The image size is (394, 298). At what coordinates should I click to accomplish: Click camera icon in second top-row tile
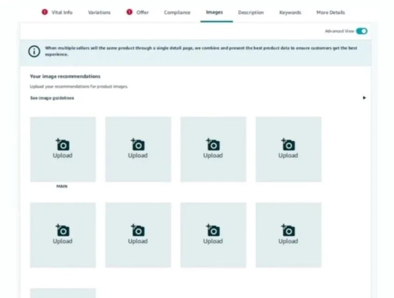pos(138,144)
